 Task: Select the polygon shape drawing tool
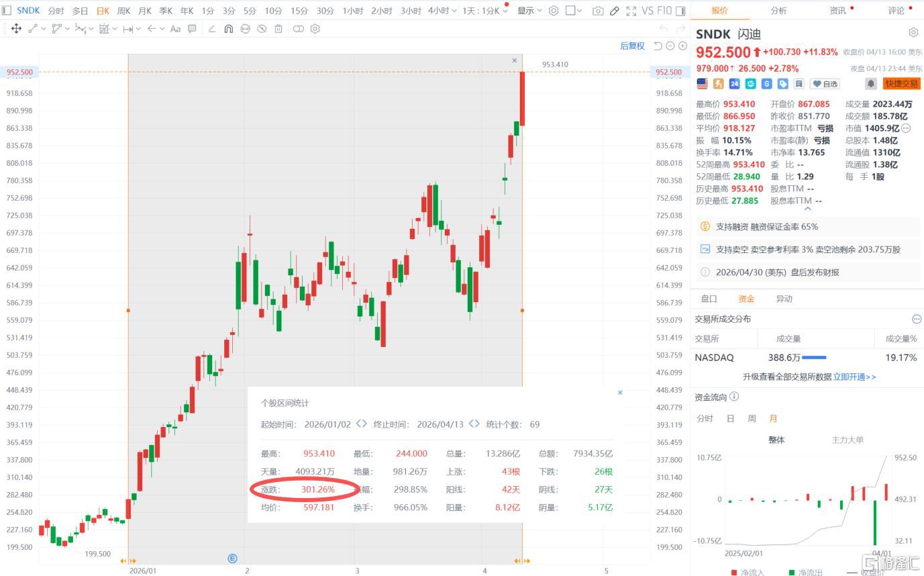point(57,29)
